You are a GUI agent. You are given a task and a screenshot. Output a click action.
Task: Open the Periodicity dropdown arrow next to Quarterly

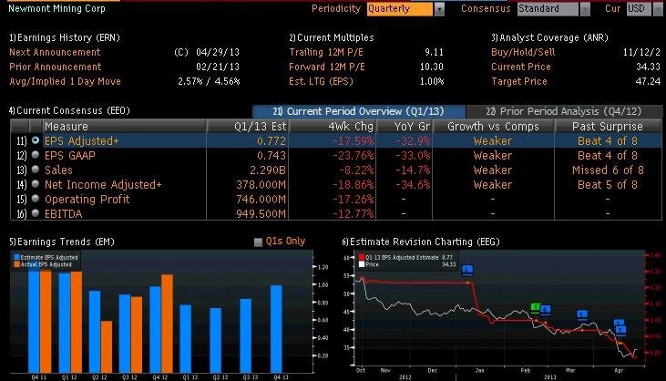[x=439, y=9]
